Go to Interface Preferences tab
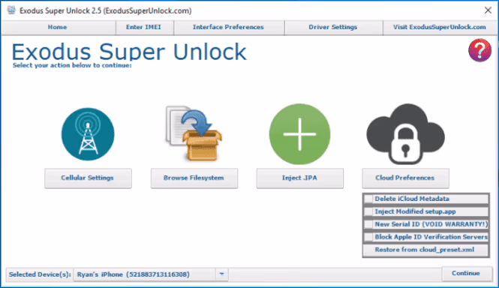Image resolution: width=499 pixels, height=288 pixels. 228,27
